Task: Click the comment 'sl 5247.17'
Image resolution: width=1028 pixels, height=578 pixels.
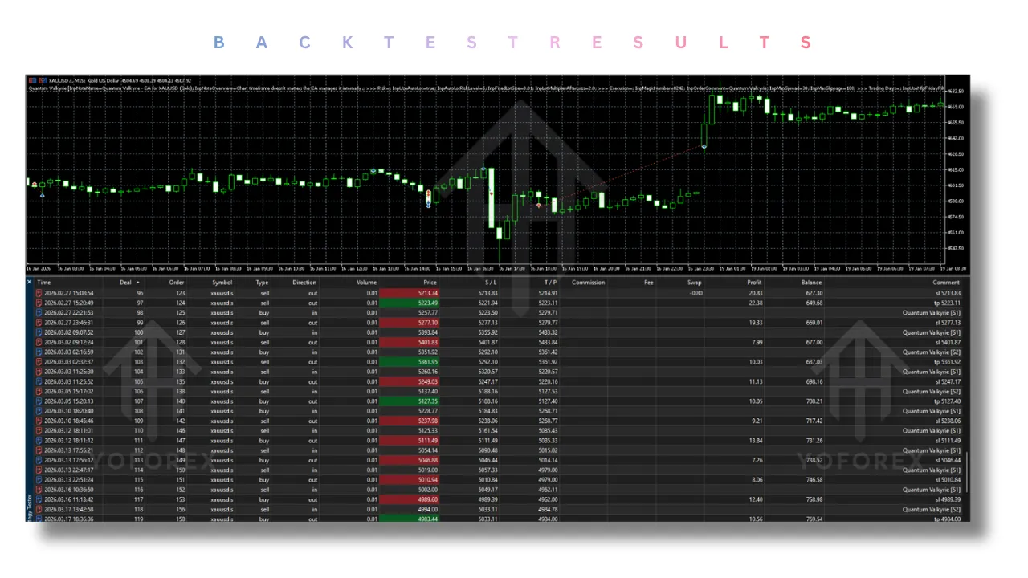Action: coord(947,381)
